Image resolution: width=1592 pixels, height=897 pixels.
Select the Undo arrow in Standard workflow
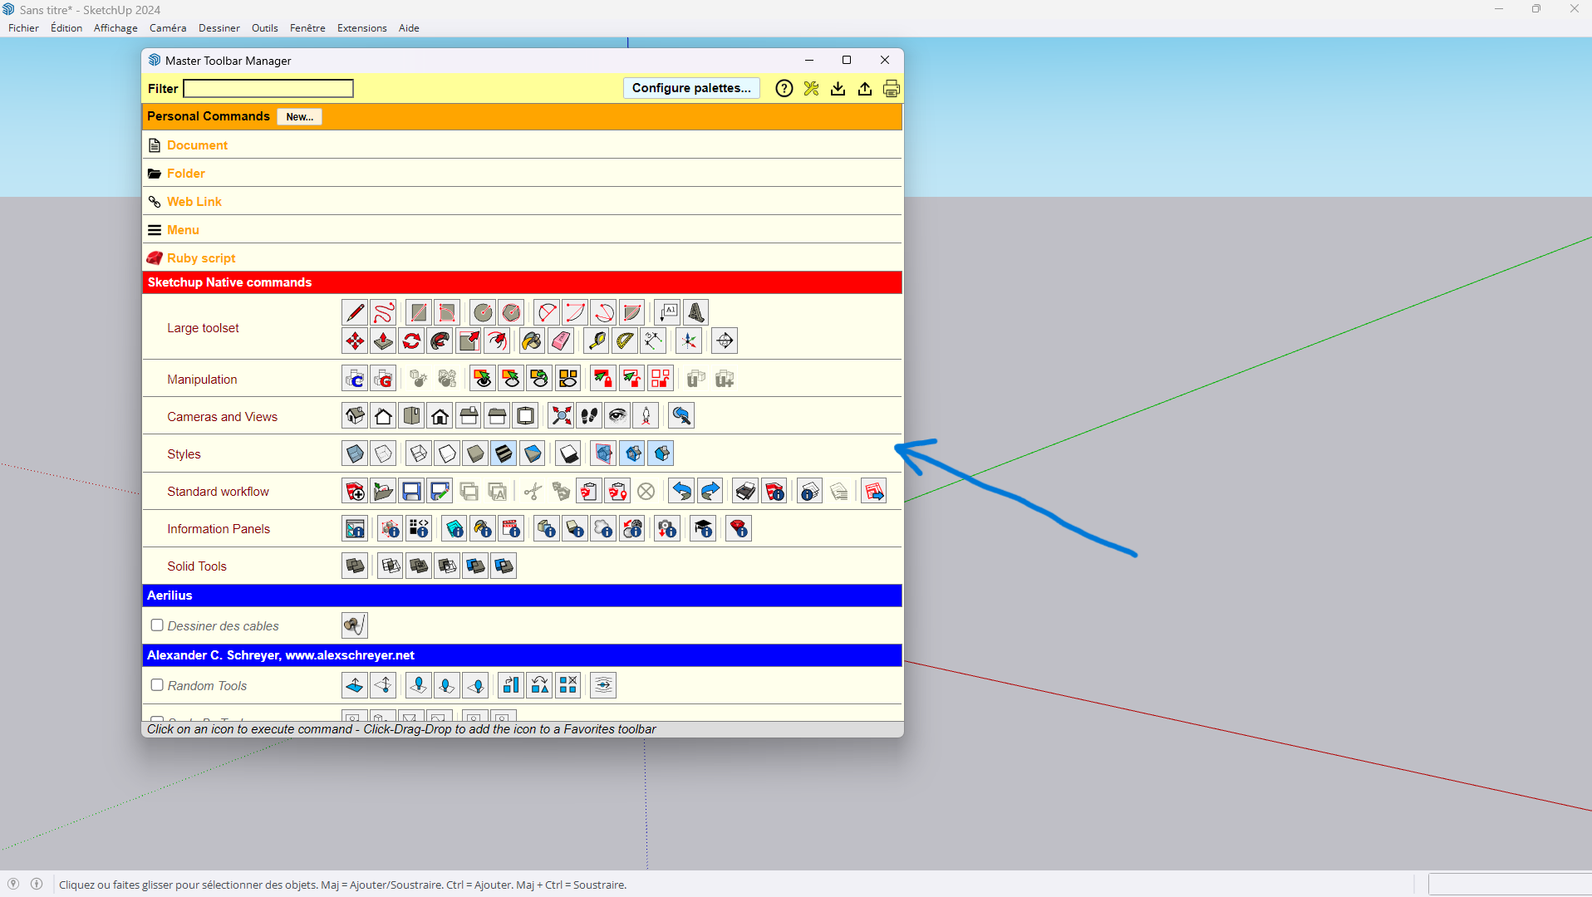click(x=681, y=492)
